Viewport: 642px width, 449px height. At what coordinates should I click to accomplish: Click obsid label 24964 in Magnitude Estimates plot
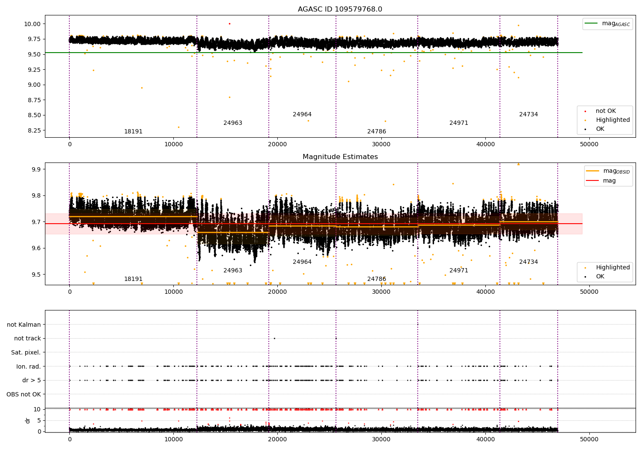(302, 262)
